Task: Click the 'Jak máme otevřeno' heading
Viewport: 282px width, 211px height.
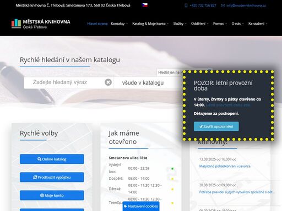Action: tap(124, 137)
